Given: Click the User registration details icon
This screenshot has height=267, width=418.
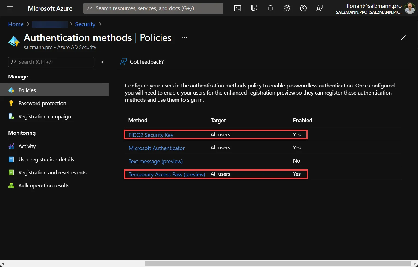Looking at the screenshot, I should (11, 159).
